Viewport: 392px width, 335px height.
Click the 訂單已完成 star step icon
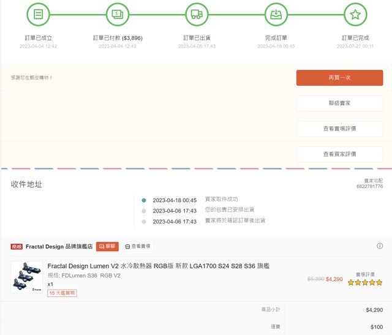pos(355,13)
